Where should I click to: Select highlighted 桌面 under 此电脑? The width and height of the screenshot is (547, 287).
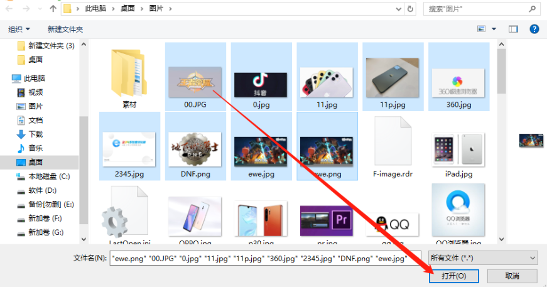tap(30, 162)
